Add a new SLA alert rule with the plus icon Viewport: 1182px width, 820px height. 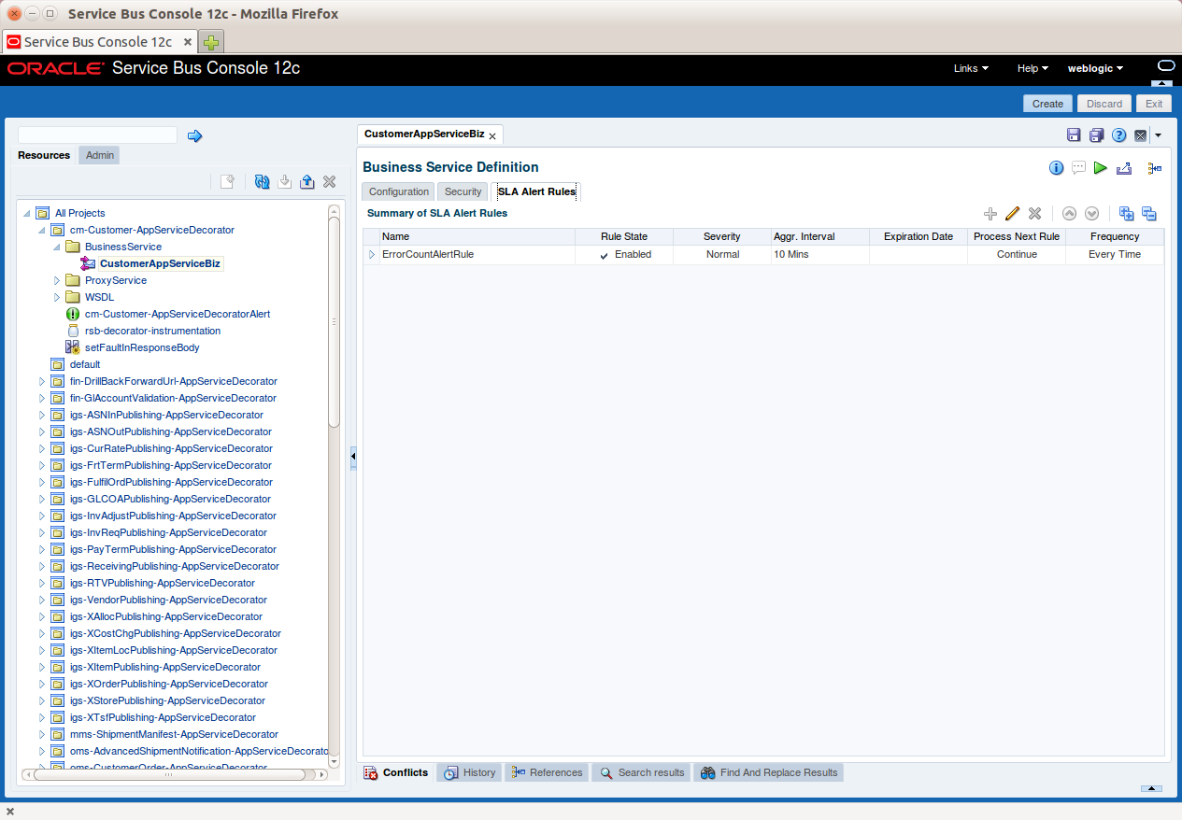[990, 214]
